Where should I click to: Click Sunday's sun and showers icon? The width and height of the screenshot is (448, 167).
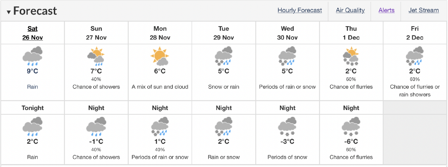click(96, 56)
